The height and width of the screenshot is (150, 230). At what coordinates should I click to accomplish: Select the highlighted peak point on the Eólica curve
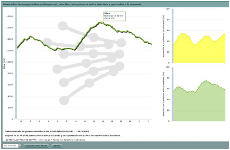pyautogui.click(x=102, y=22)
